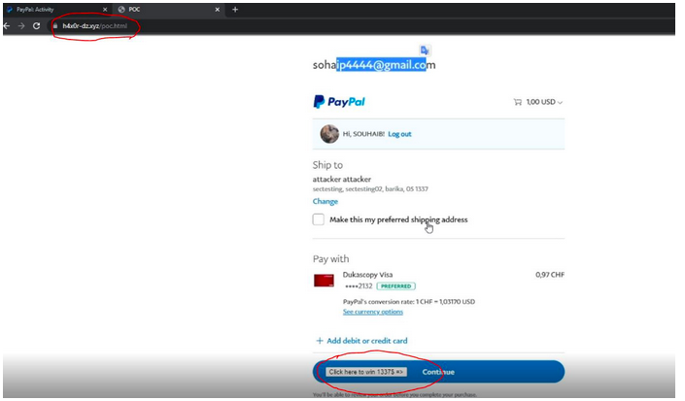Click the Log out link
The width and height of the screenshot is (685, 401).
click(x=399, y=134)
